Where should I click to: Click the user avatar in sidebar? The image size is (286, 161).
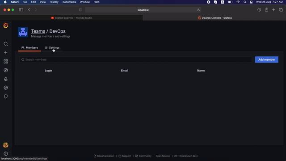(6, 145)
